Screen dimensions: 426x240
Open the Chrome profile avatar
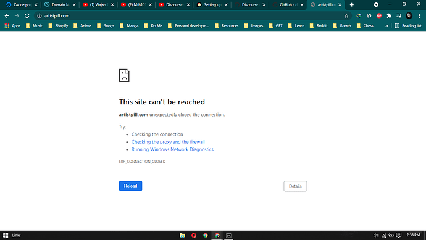click(x=409, y=16)
